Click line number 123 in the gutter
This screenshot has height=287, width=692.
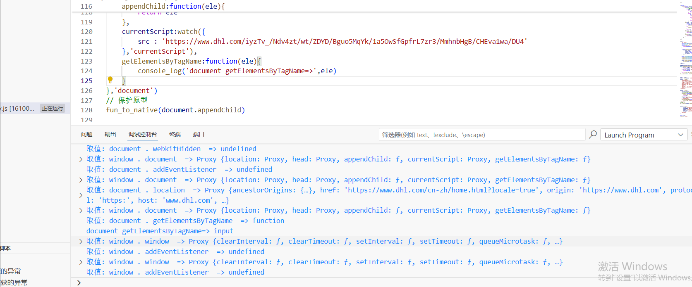(x=86, y=61)
